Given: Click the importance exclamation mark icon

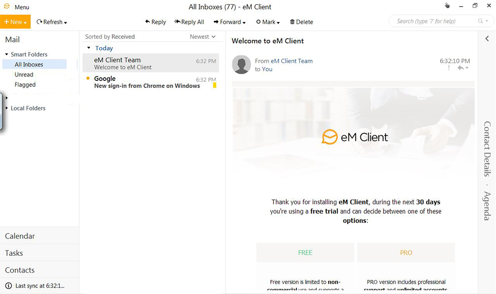Looking at the screenshot, I should point(449,68).
